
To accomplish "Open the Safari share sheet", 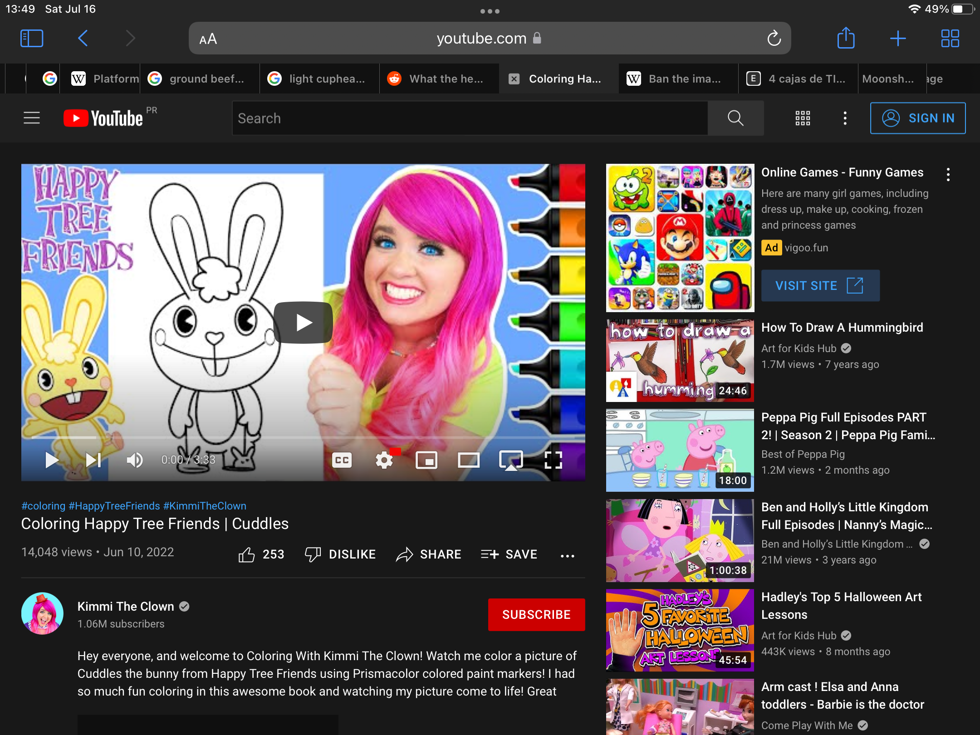I will [846, 38].
